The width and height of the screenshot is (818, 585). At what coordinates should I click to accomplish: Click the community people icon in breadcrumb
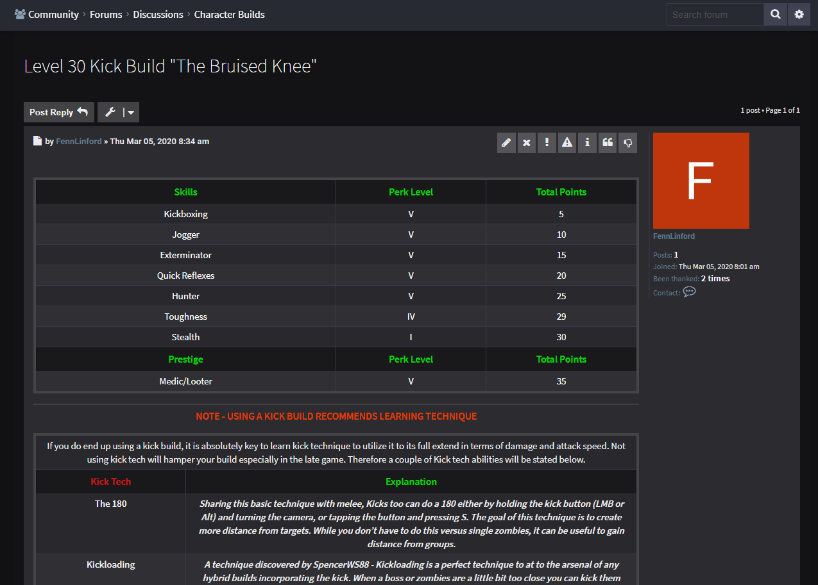[19, 13]
